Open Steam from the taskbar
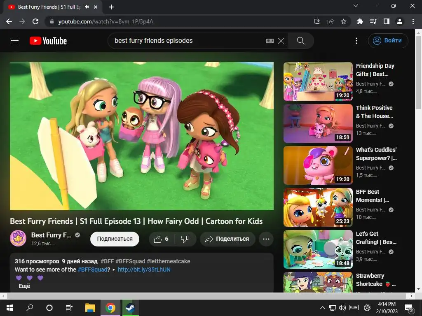Screen dimensions: 422x316 coord(131,308)
